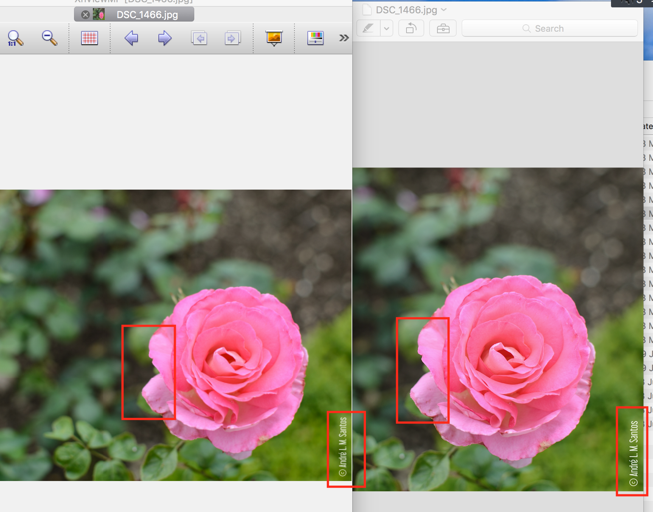
Task: Show the Markup toolbar via toolbox icon
Action: pos(443,28)
